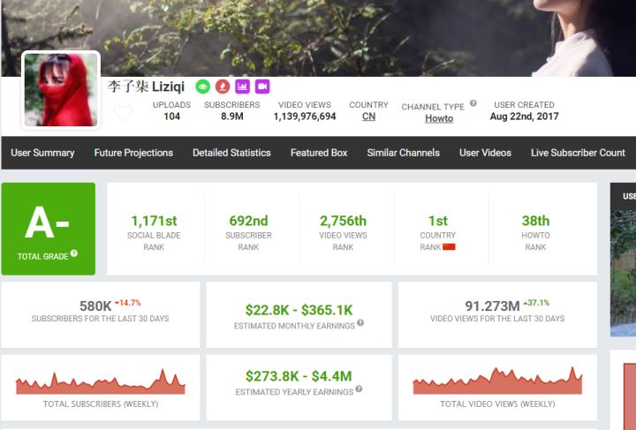Image resolution: width=636 pixels, height=430 pixels.
Task: Click the help icon beside Total Grade
Action: (x=74, y=253)
